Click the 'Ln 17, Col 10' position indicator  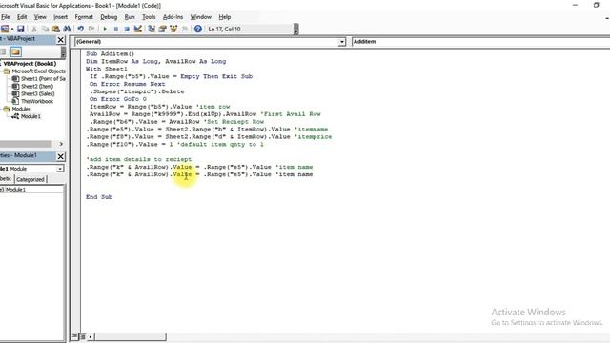(x=224, y=29)
